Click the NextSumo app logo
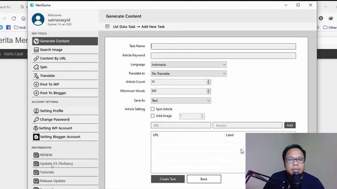Screen dimensions: 337x189 pos(32,5)
